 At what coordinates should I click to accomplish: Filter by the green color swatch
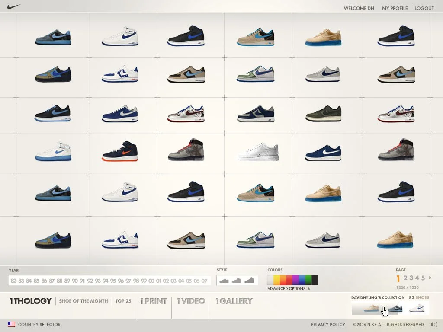pyautogui.click(x=308, y=280)
